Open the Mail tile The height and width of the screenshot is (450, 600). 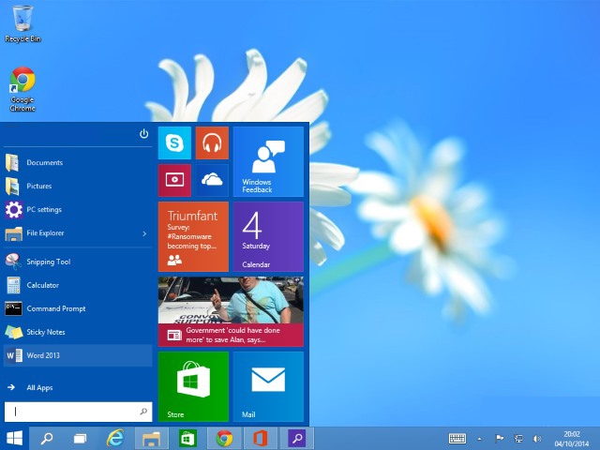pos(268,386)
